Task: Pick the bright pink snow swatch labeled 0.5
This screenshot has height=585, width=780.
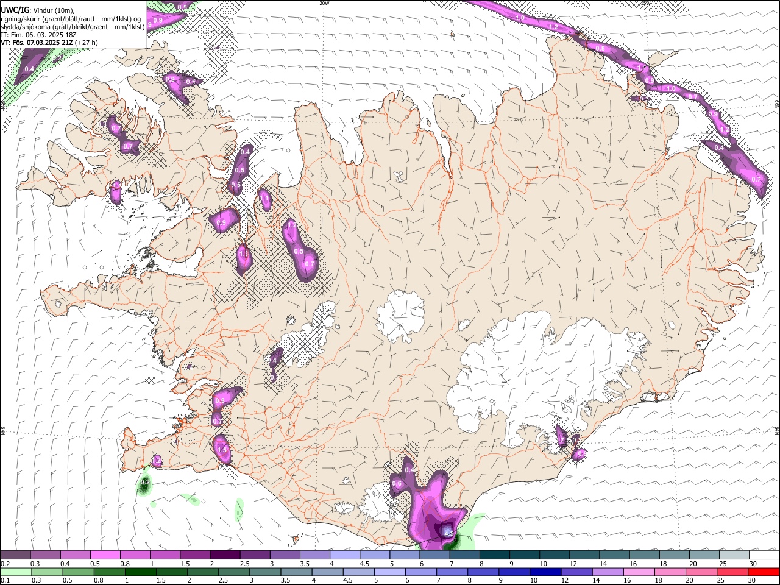Action: pos(105,555)
